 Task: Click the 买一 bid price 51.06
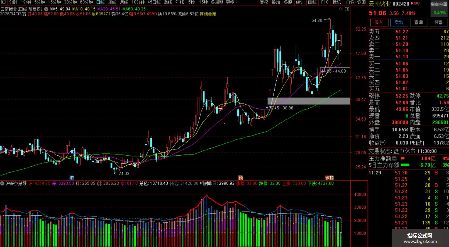pyautogui.click(x=402, y=64)
